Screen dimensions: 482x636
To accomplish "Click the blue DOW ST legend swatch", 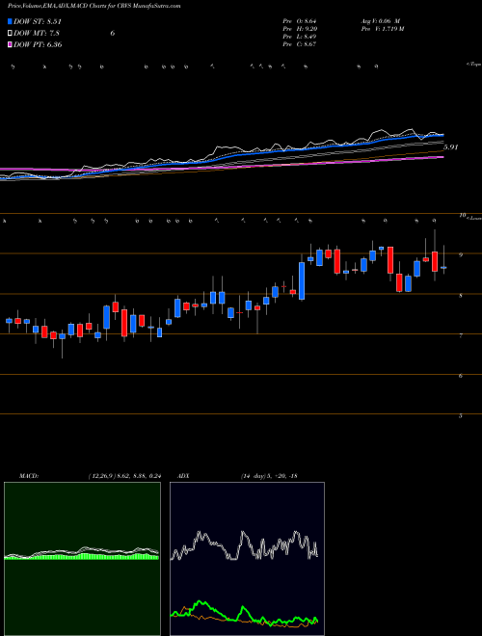I will click(10, 22).
